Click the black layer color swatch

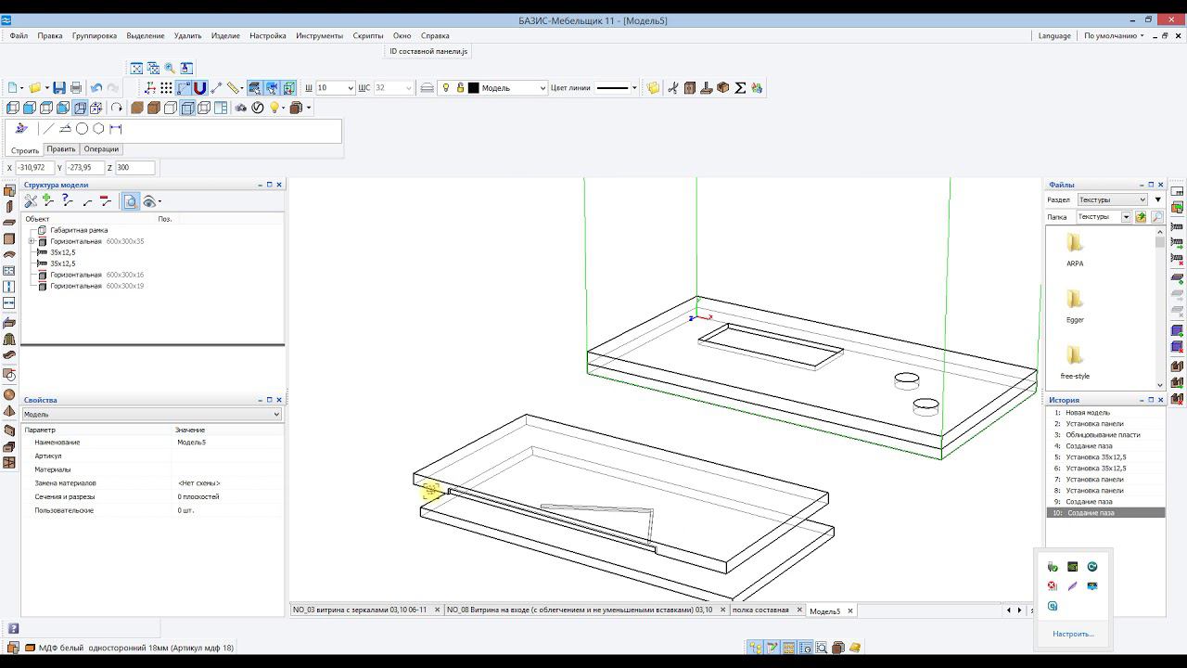click(473, 88)
